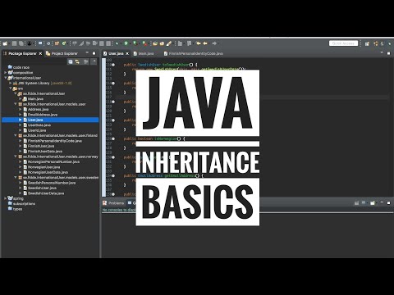The image size is (394, 295).
Task: Expand the composition project node
Action: click(x=6, y=73)
